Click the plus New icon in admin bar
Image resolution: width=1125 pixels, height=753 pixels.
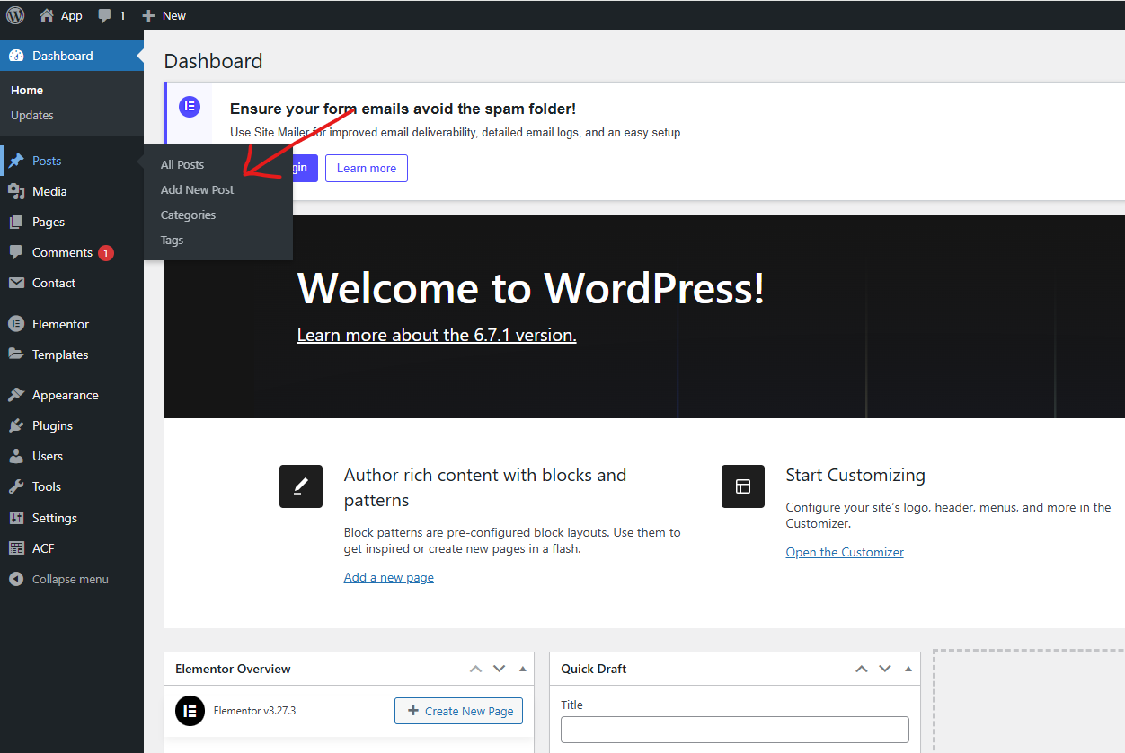pyautogui.click(x=149, y=15)
